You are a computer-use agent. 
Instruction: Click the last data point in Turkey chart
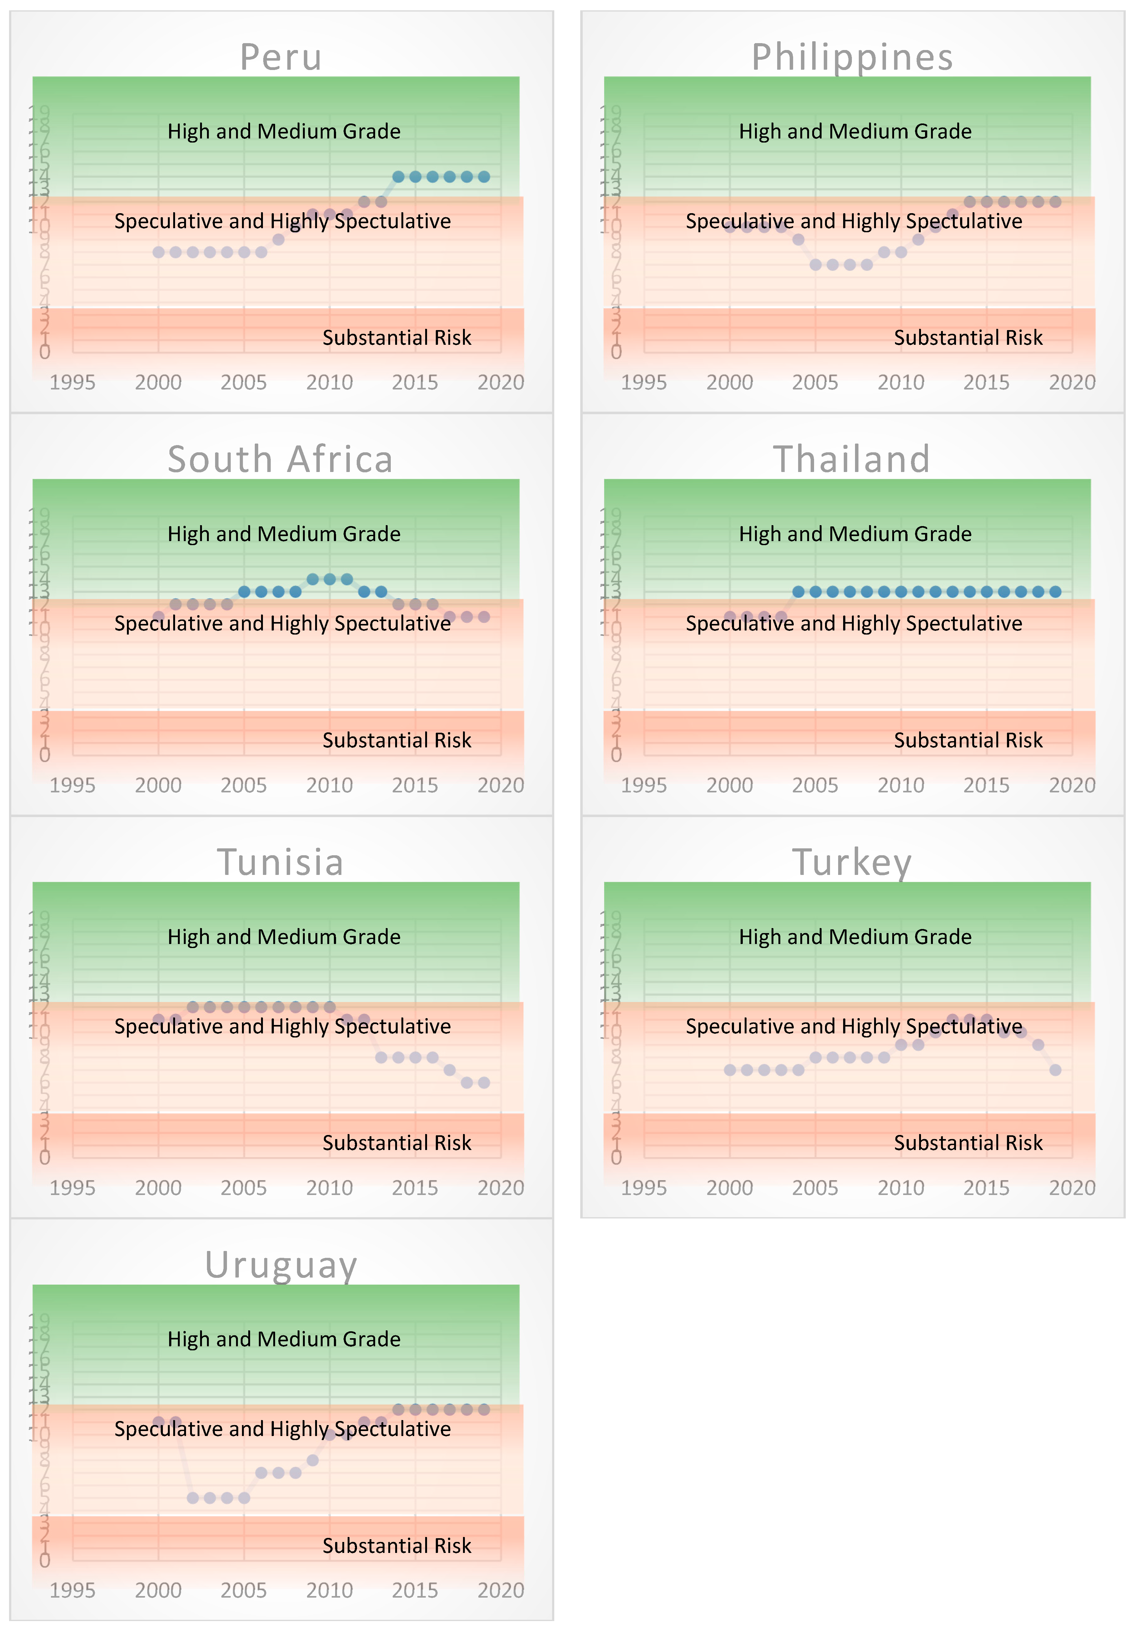[x=1055, y=1070]
